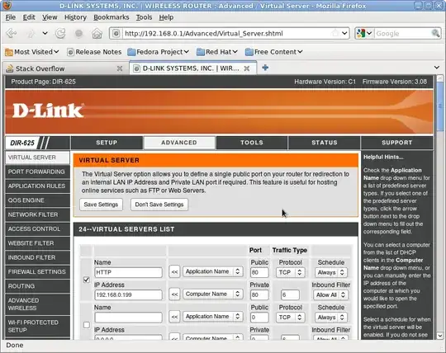Open the Always Schedule dropdown for HTTP row
This screenshot has height=353, width=446.
pos(331,272)
